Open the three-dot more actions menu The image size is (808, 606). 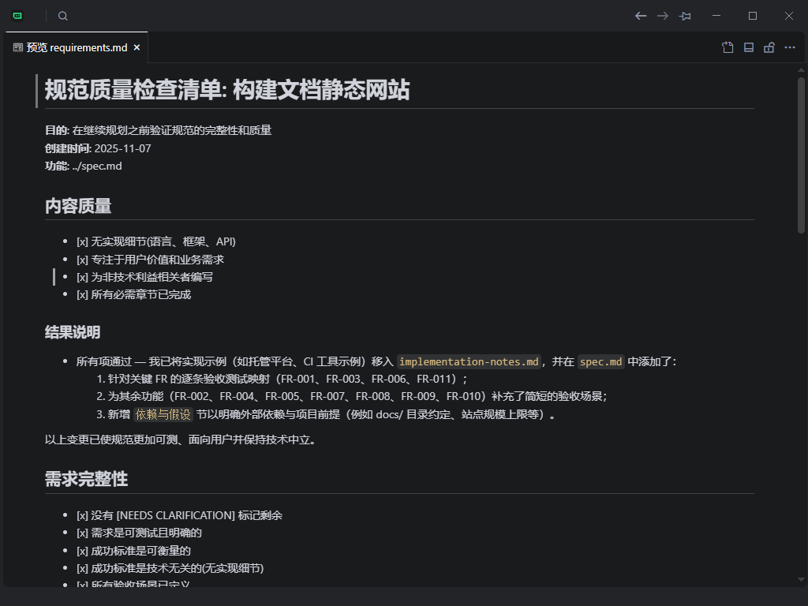[790, 47]
